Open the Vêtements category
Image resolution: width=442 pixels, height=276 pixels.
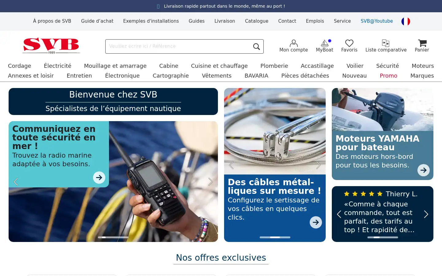(216, 76)
